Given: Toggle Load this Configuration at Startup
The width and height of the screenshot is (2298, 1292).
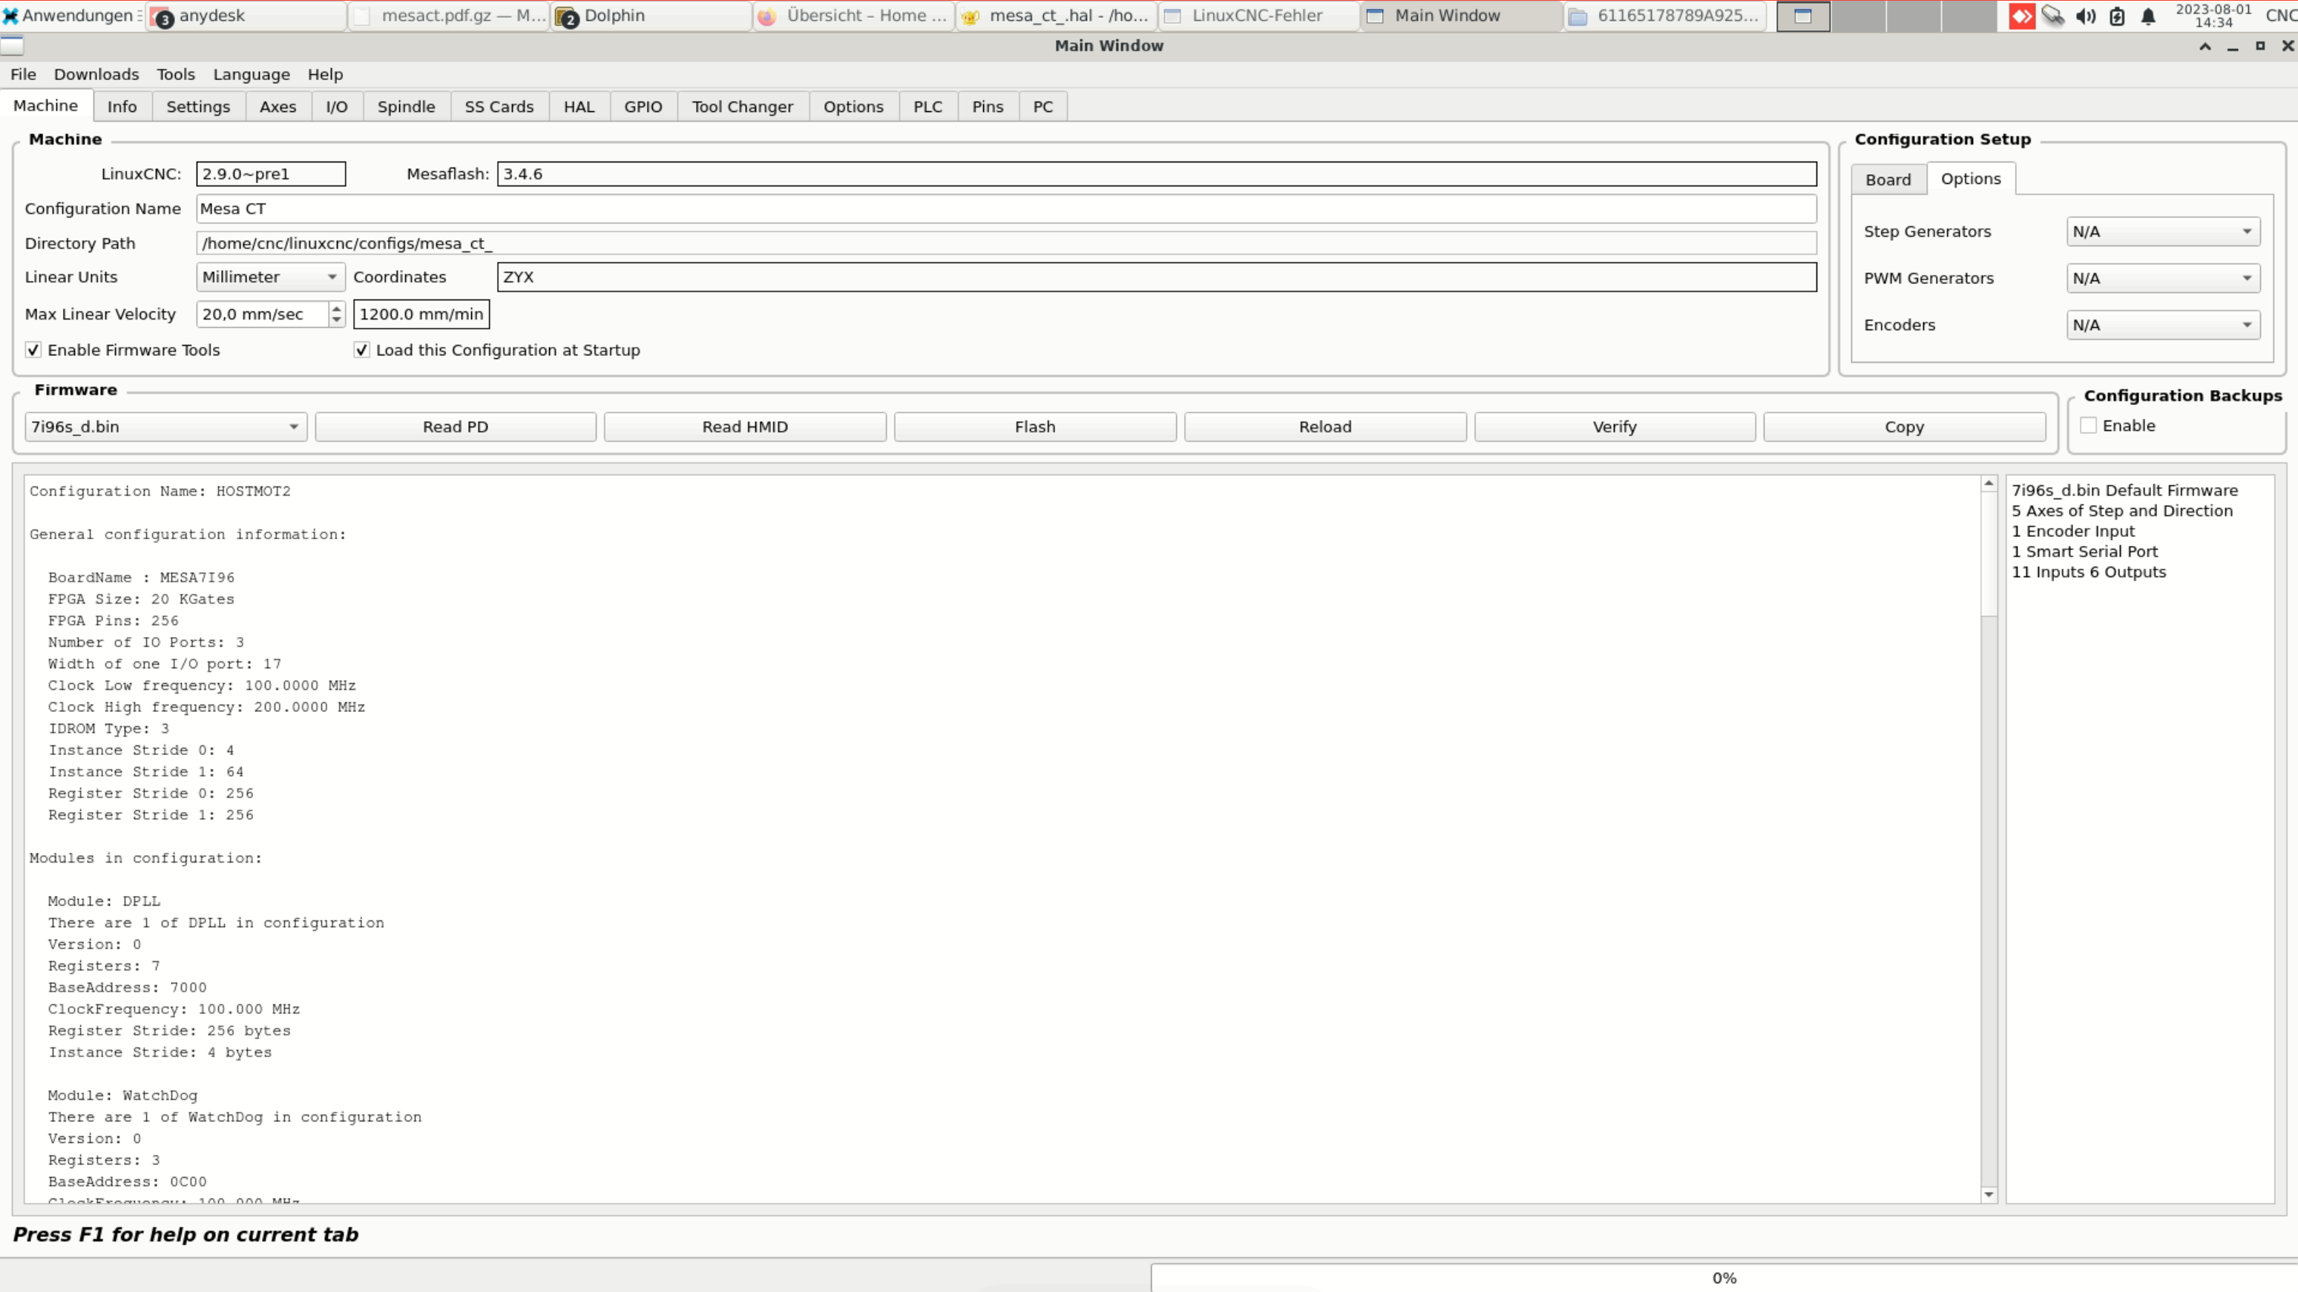Looking at the screenshot, I should coord(362,350).
